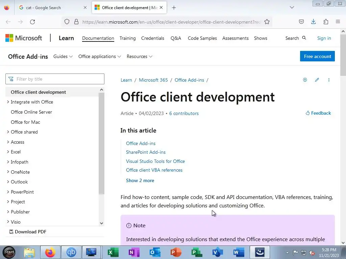
Task: Expand the OneNote tree node
Action: click(8, 172)
